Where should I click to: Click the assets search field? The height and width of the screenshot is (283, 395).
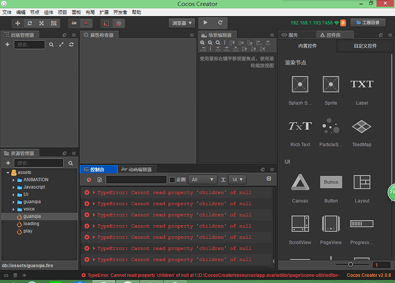click(39, 163)
